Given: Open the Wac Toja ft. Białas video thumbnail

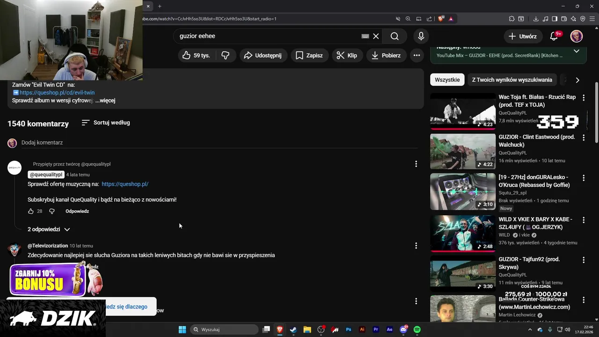Looking at the screenshot, I should (x=463, y=111).
